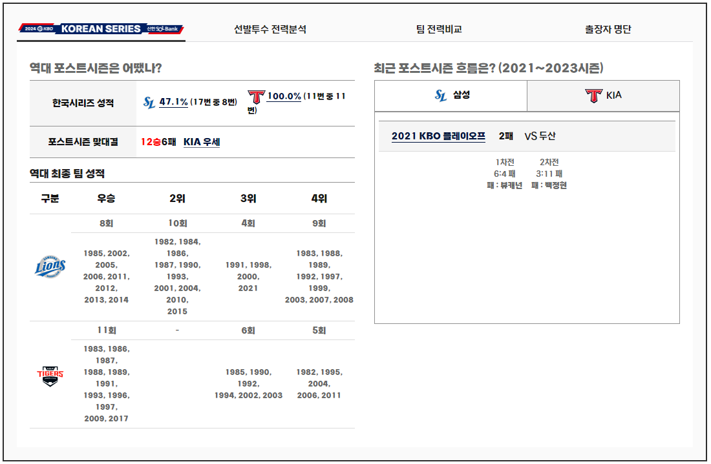Select the 삼성 team tab
Viewport: 711px width, 464px height.
[451, 96]
